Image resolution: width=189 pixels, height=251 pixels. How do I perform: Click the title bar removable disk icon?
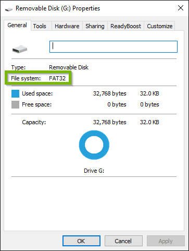tap(9, 9)
